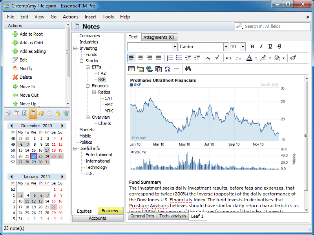
Task: Click the Undo arrow in editor toolbar
Action: [x=228, y=58]
